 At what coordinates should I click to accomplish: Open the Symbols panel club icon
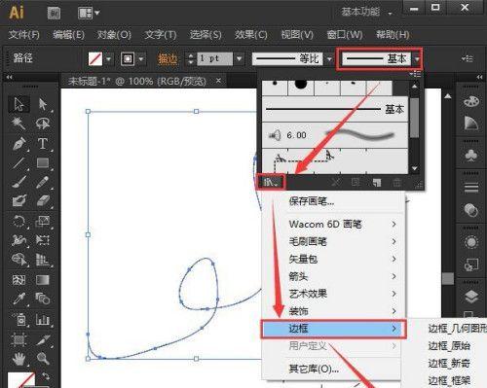click(x=471, y=155)
